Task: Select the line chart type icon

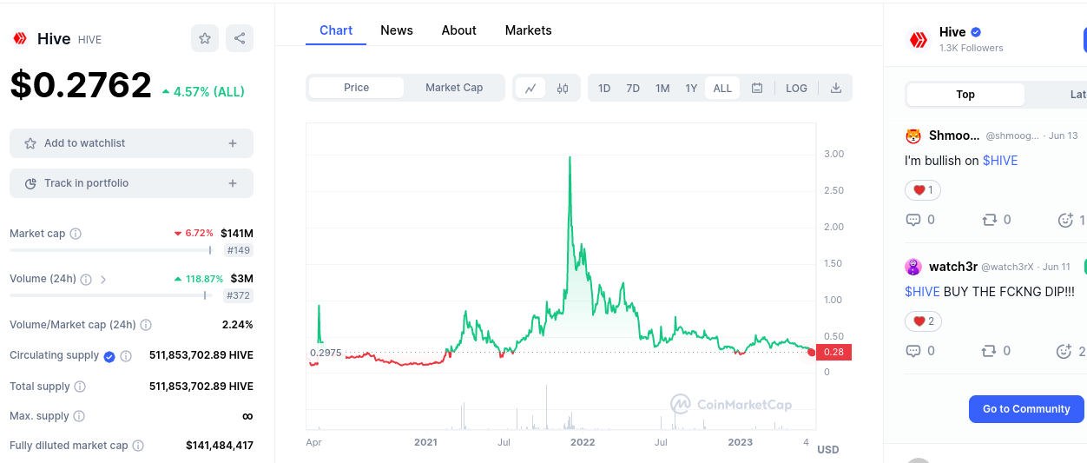Action: coord(530,88)
